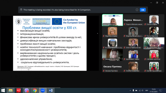The height and width of the screenshot is (93, 166).
Task: Select the Людмила video tile
Action: coord(112,55)
